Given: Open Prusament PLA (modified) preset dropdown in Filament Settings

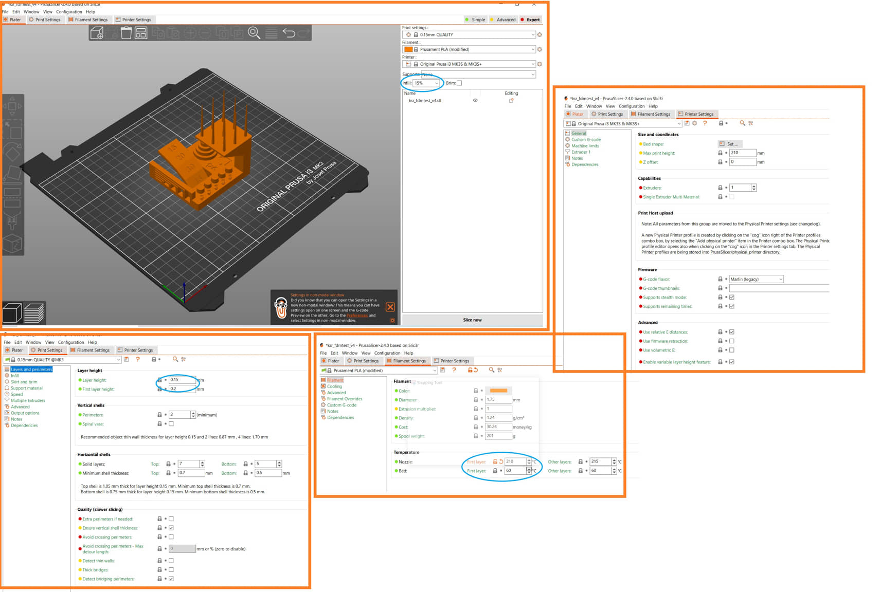Looking at the screenshot, I should [379, 370].
